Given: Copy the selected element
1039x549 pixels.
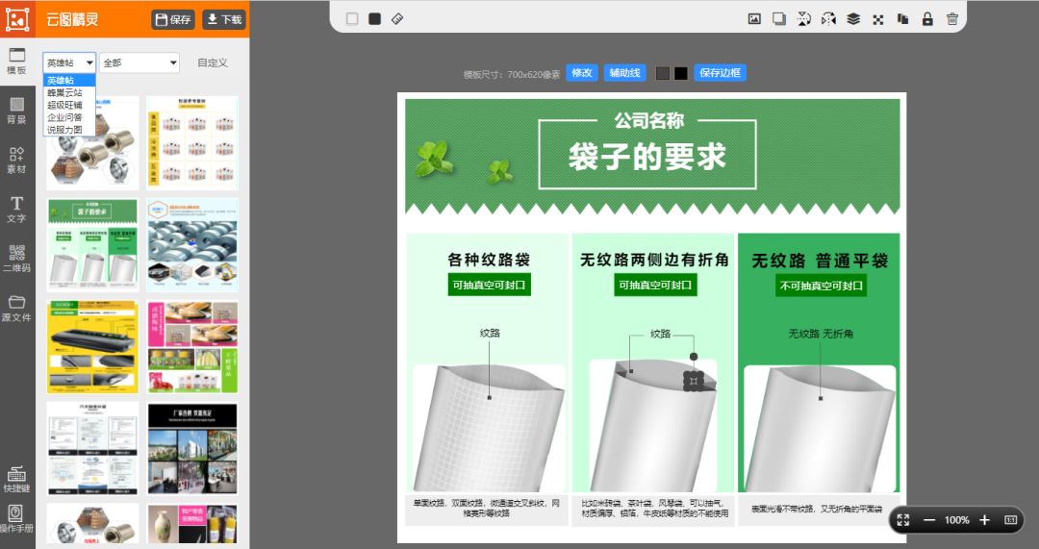Looking at the screenshot, I should point(902,18).
